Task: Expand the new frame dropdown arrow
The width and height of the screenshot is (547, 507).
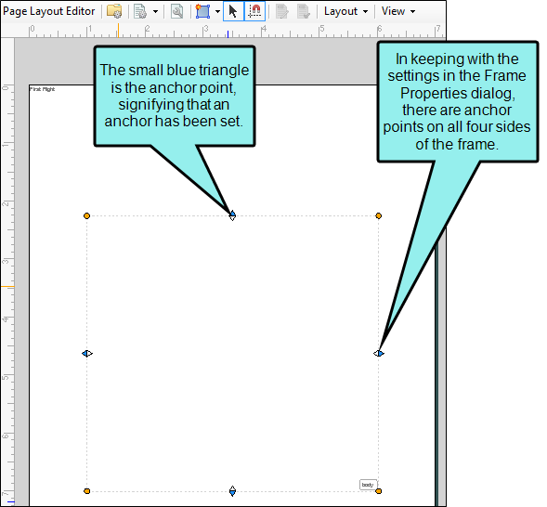Action: point(217,11)
